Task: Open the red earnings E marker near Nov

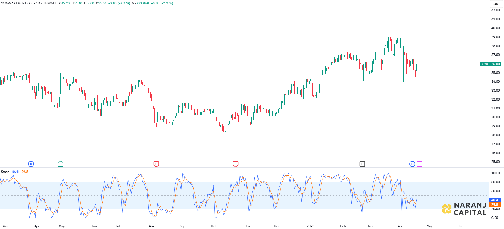Action: point(235,164)
